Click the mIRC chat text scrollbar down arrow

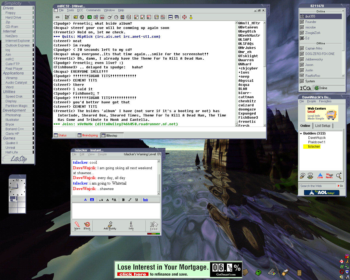coord(237,125)
